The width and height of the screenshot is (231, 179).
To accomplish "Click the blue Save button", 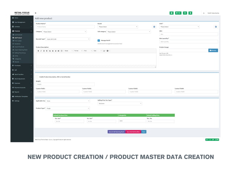I will click(x=144, y=132).
